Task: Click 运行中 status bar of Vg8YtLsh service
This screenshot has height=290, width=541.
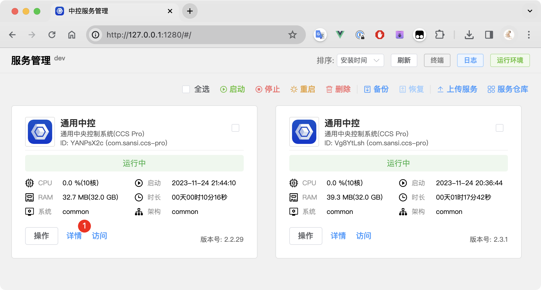Action: tap(399, 163)
